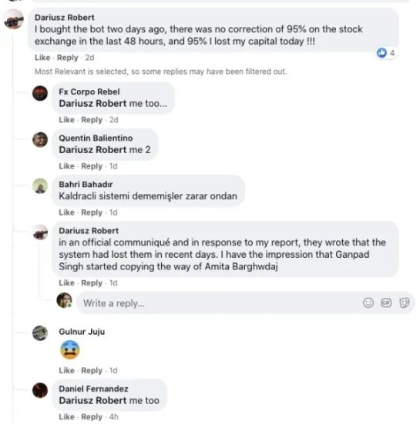Add a sticker to the reply
Screen dimensions: 420x424
point(405,302)
